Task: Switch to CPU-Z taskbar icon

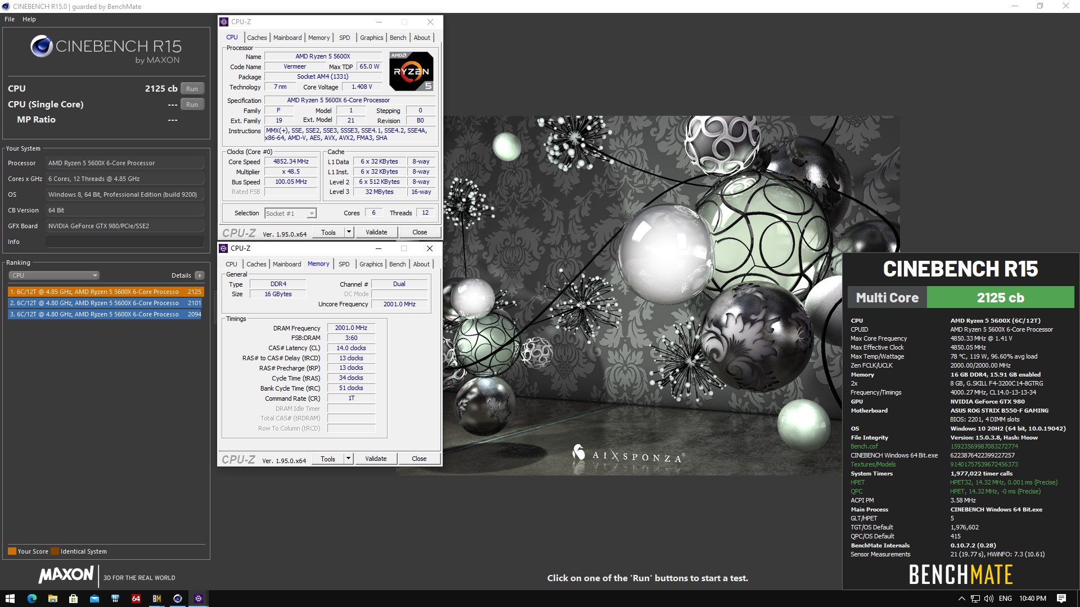Action: (198, 599)
